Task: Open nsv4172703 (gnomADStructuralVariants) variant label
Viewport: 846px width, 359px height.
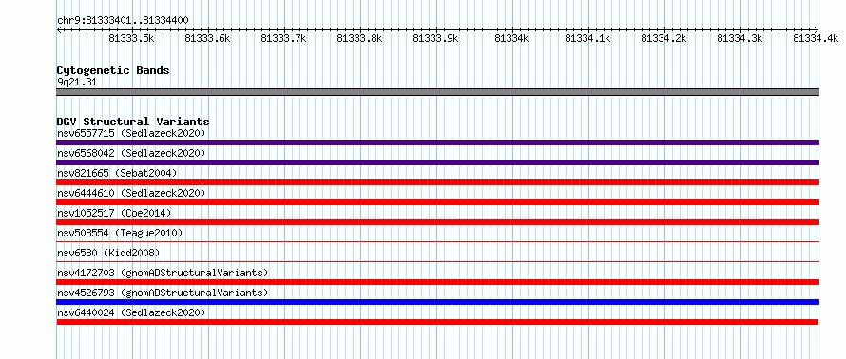Action: [163, 273]
